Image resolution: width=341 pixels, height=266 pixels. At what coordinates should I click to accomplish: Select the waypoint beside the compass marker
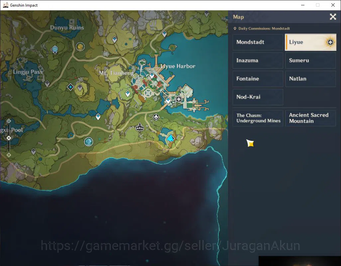168,100
